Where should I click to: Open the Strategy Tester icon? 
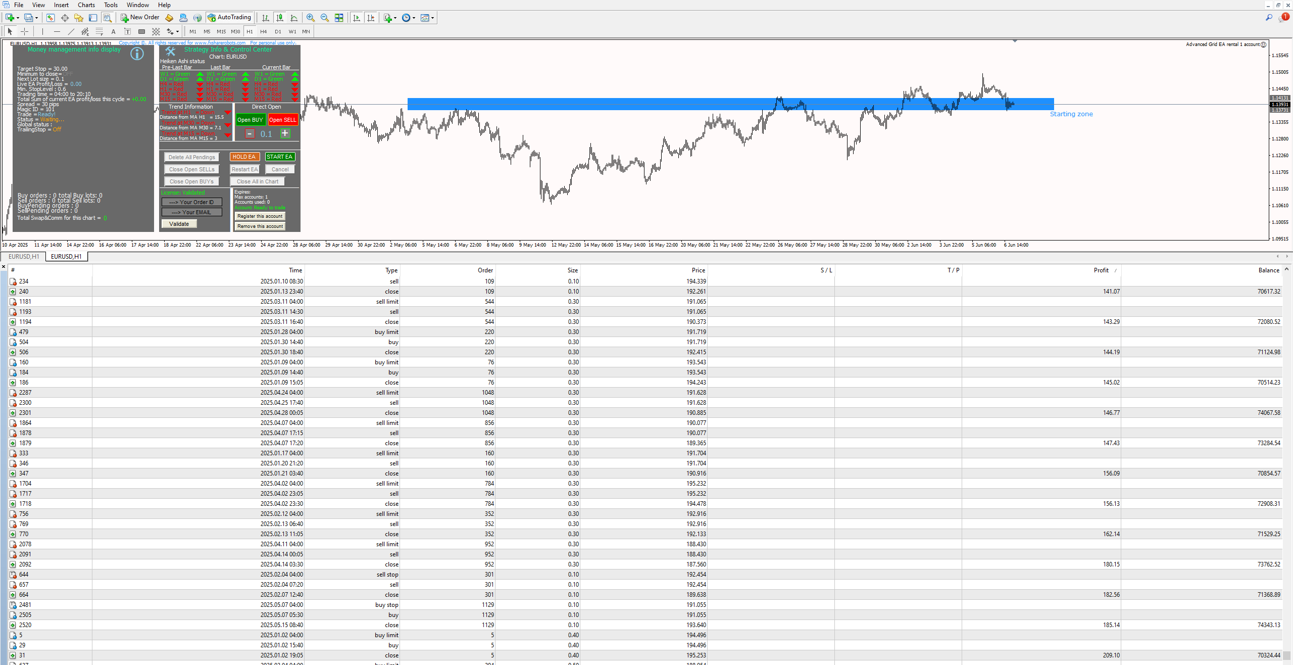[107, 18]
